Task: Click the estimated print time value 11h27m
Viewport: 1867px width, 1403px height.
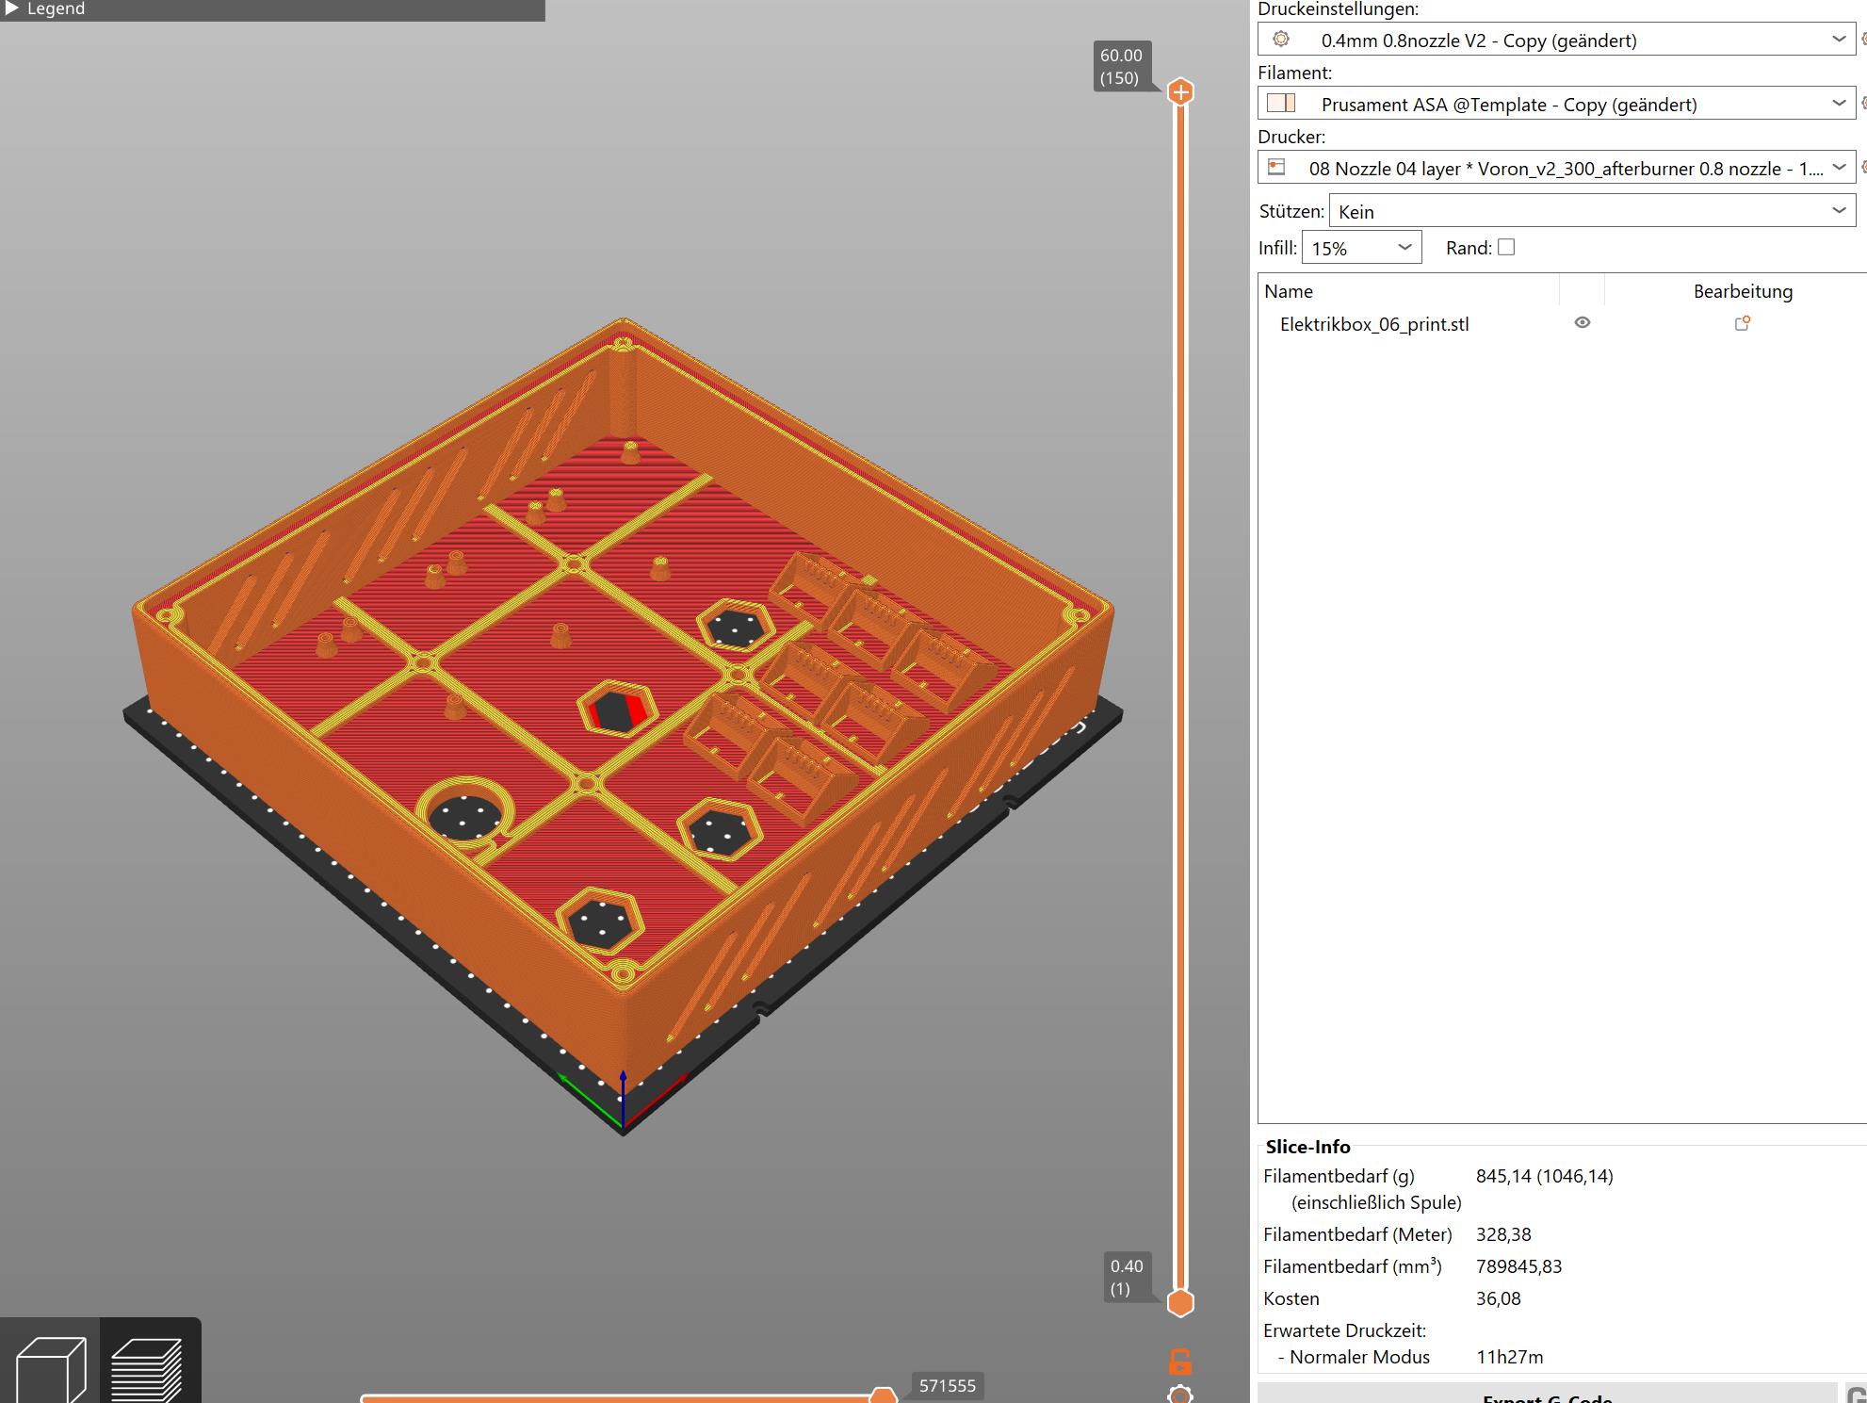Action: (x=1509, y=1357)
